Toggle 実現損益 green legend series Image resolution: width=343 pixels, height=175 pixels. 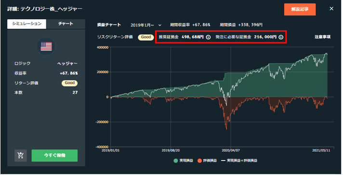pyautogui.click(x=184, y=161)
